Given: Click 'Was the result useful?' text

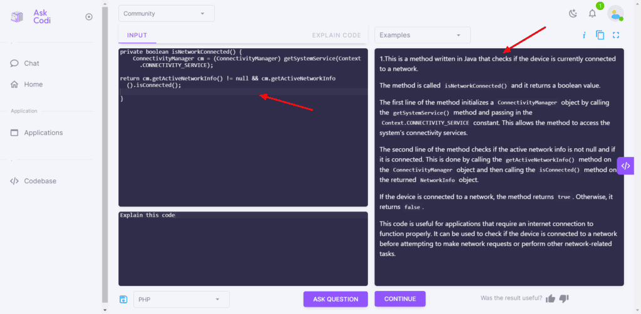Looking at the screenshot, I should tap(511, 298).
